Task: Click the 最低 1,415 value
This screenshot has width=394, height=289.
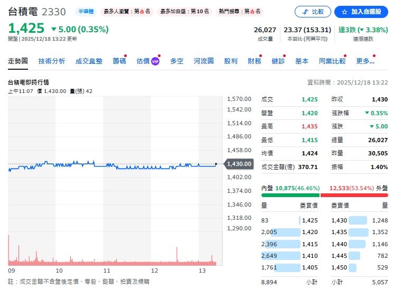Action: [x=309, y=140]
